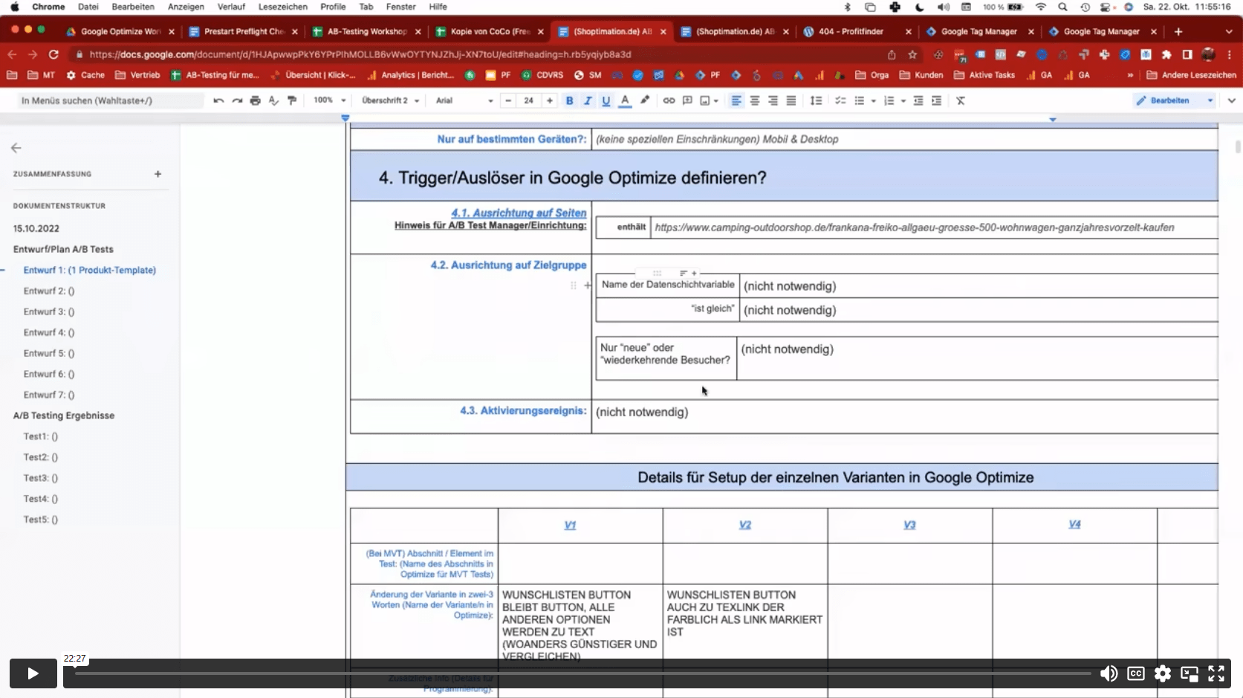Image resolution: width=1243 pixels, height=698 pixels.
Task: Toggle bold formatting
Action: (x=569, y=100)
